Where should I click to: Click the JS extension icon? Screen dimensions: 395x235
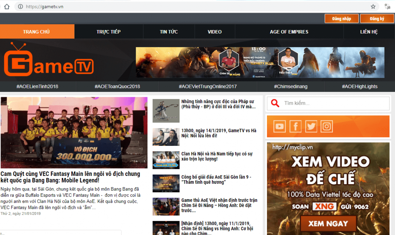[387, 7]
